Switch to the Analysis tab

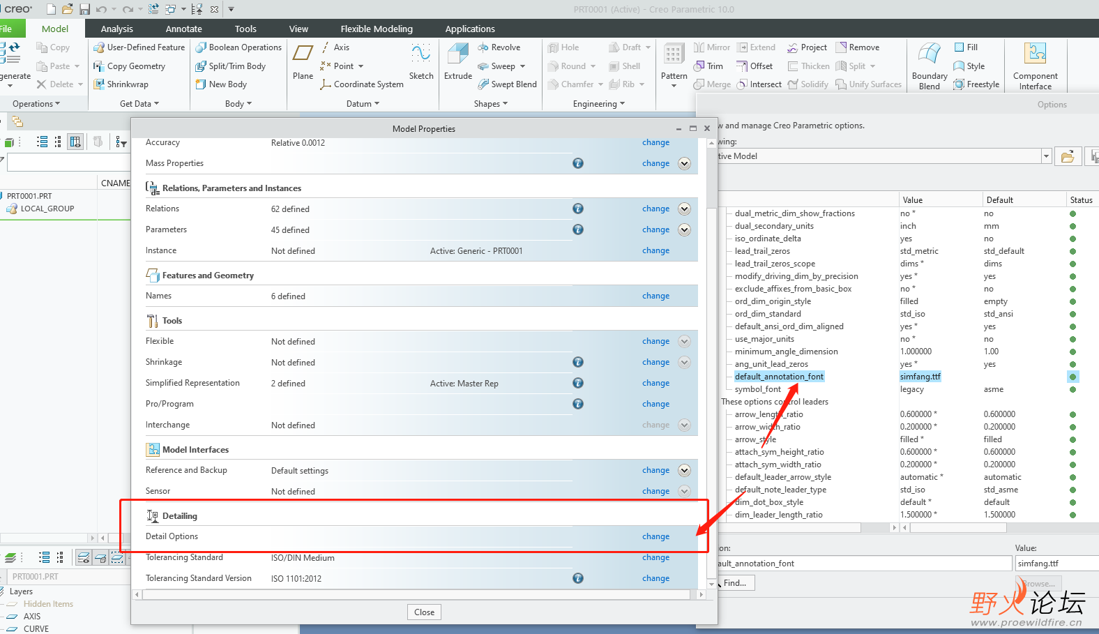pyautogui.click(x=116, y=29)
